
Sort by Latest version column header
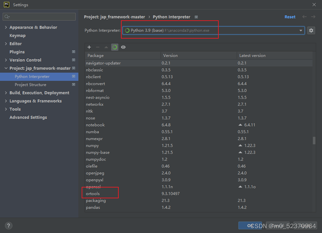click(275, 55)
